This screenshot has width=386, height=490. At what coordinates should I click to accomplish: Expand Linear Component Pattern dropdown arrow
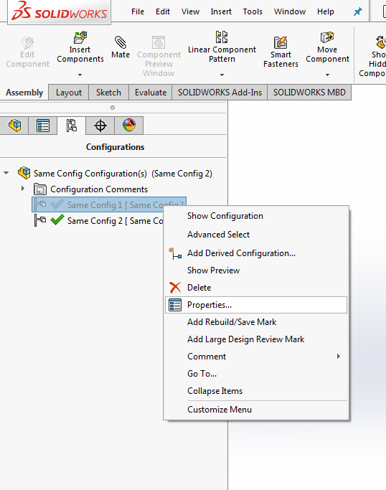coord(222,75)
